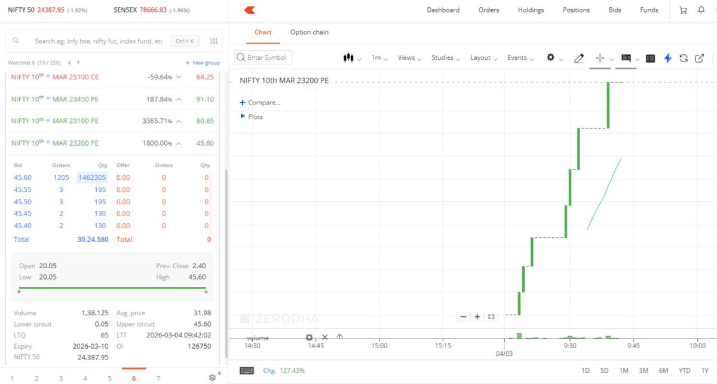Click the Kite logo icon
Viewport: 717px width, 384px height.
(250, 10)
